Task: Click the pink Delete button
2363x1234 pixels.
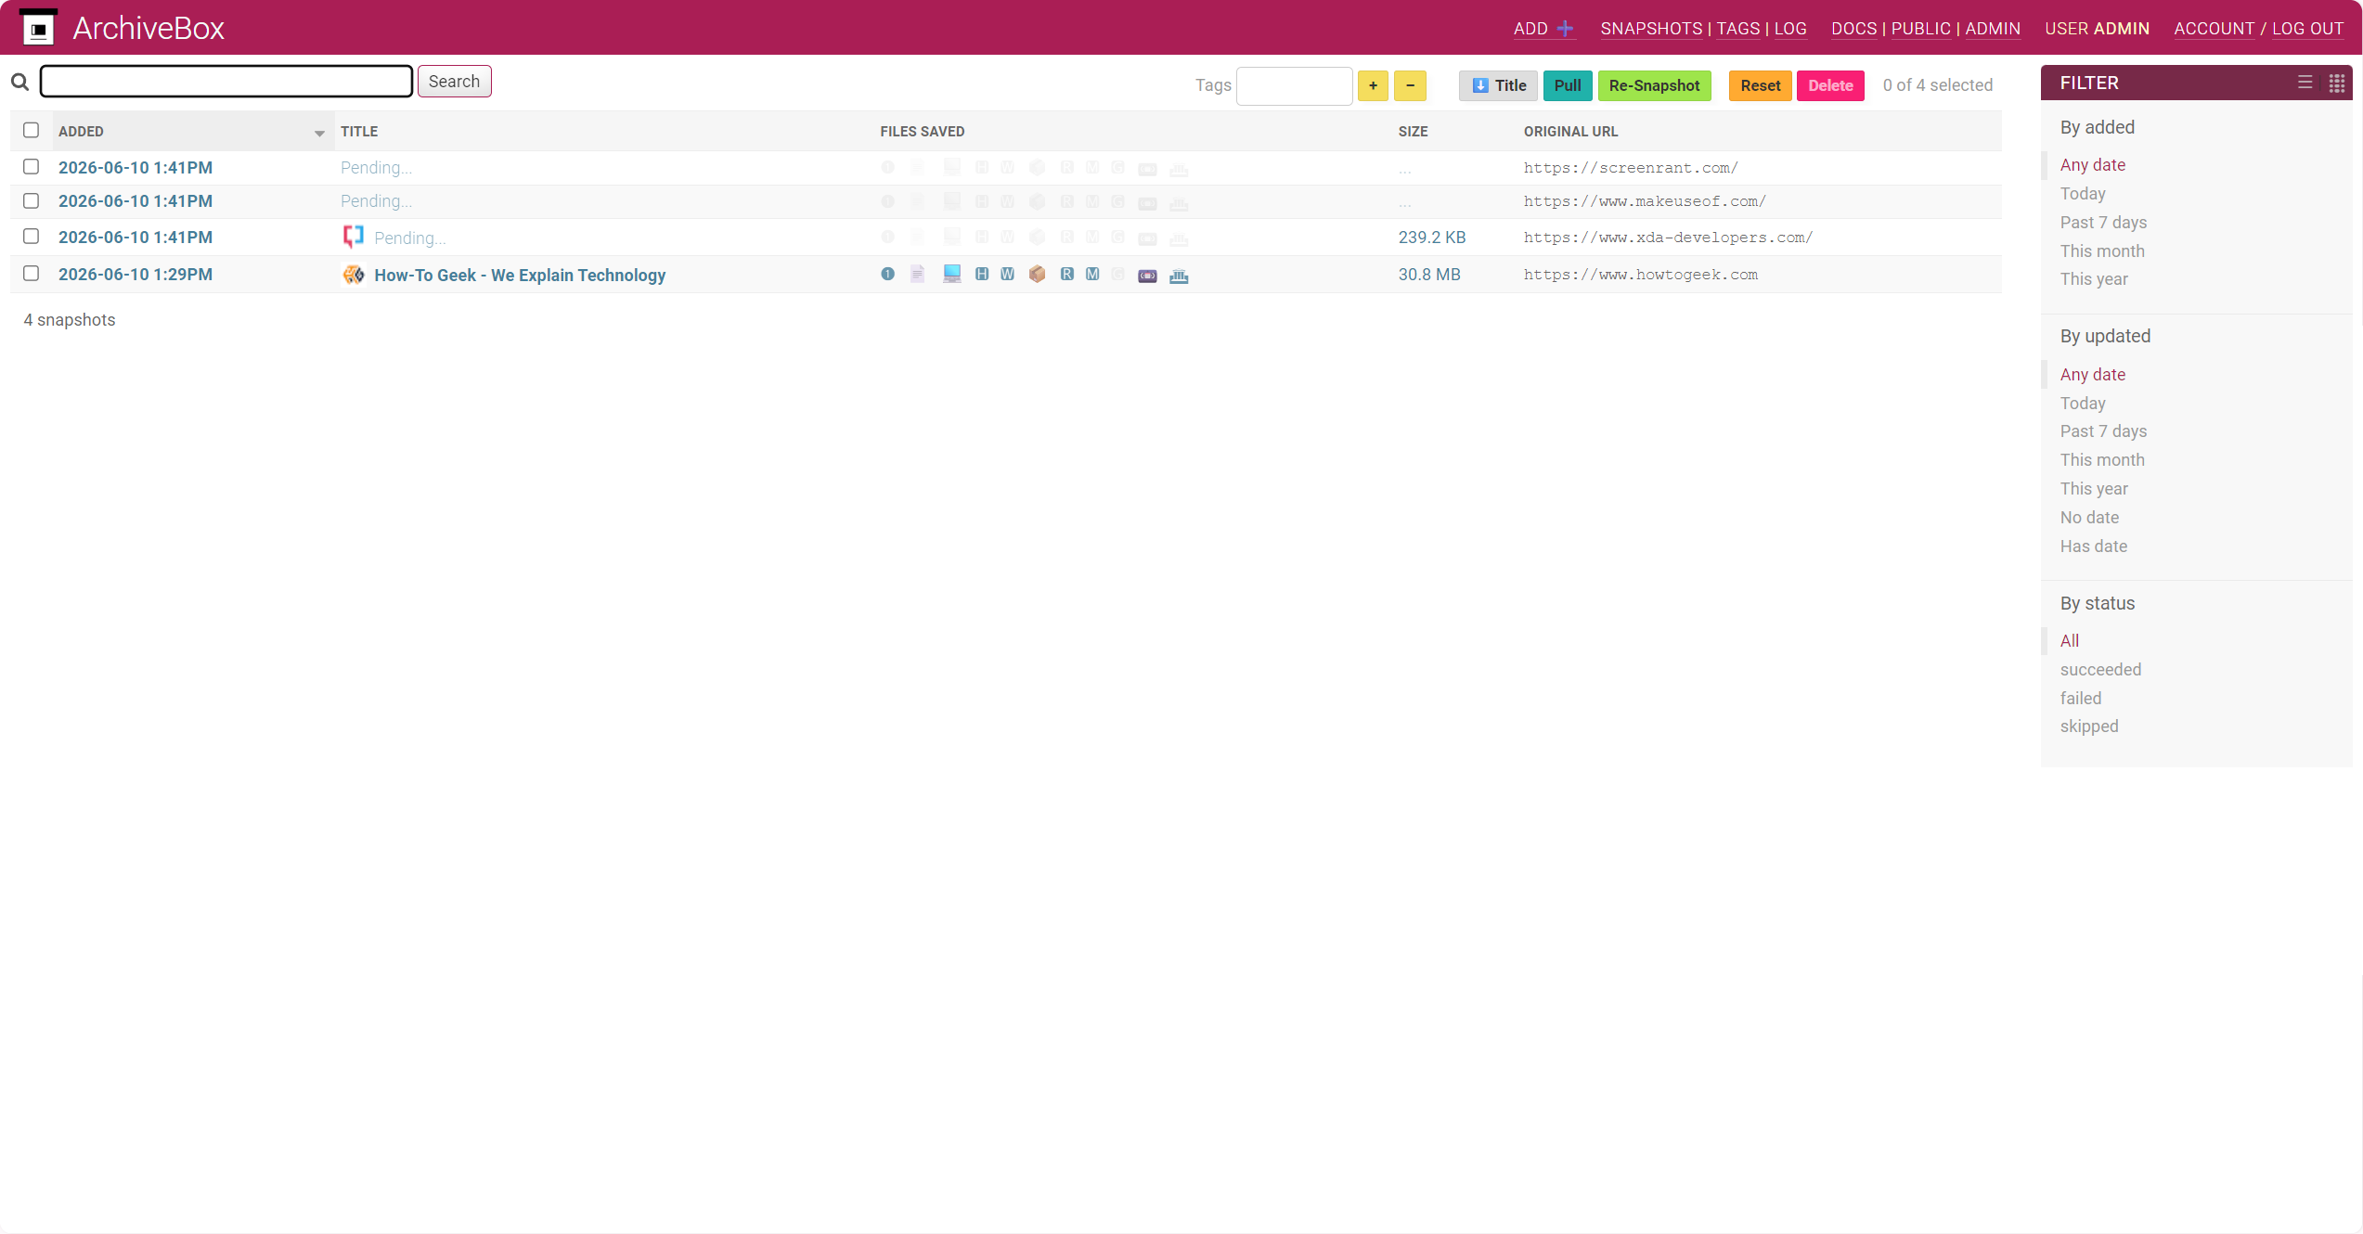Action: click(1830, 85)
